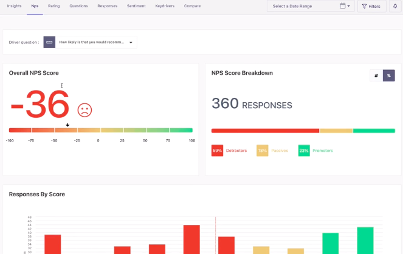The width and height of the screenshot is (403, 254).
Task: Click the driver question type icon
Action: tap(49, 42)
